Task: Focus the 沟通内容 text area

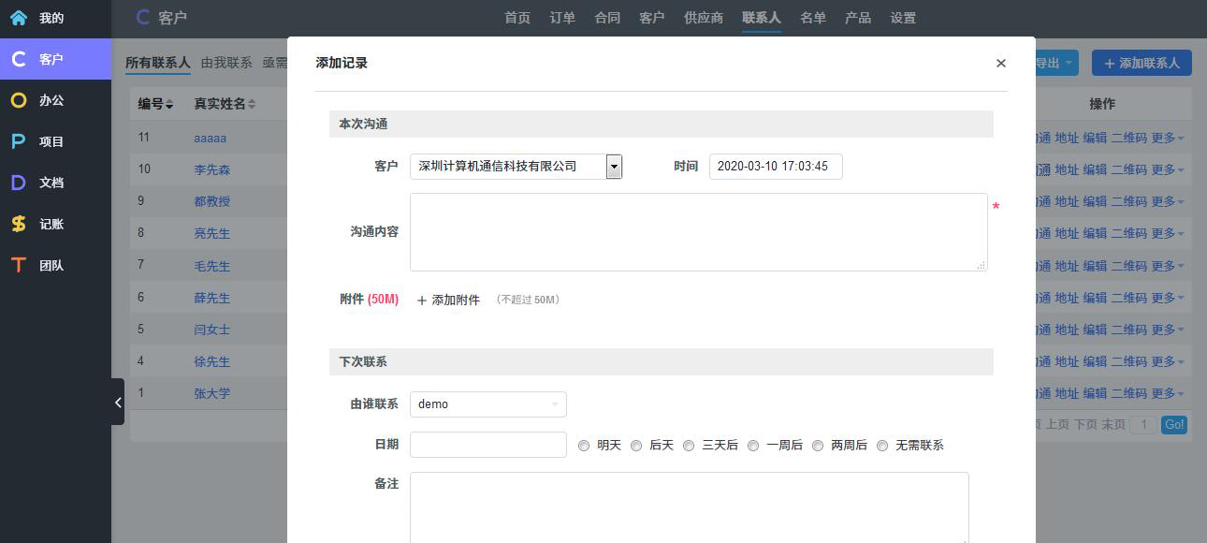Action: pos(698,232)
